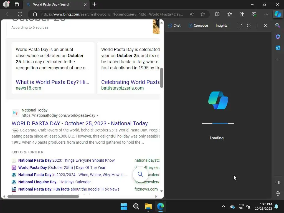The width and height of the screenshot is (284, 213).
Task: Open the Favorites list
Action: click(229, 14)
